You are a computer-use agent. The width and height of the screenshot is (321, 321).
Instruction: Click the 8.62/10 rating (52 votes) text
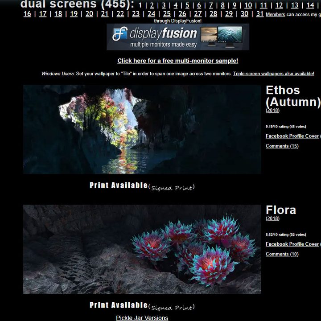[286, 235]
